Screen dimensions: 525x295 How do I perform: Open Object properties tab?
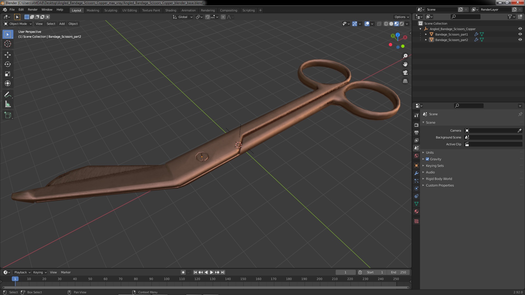click(416, 166)
